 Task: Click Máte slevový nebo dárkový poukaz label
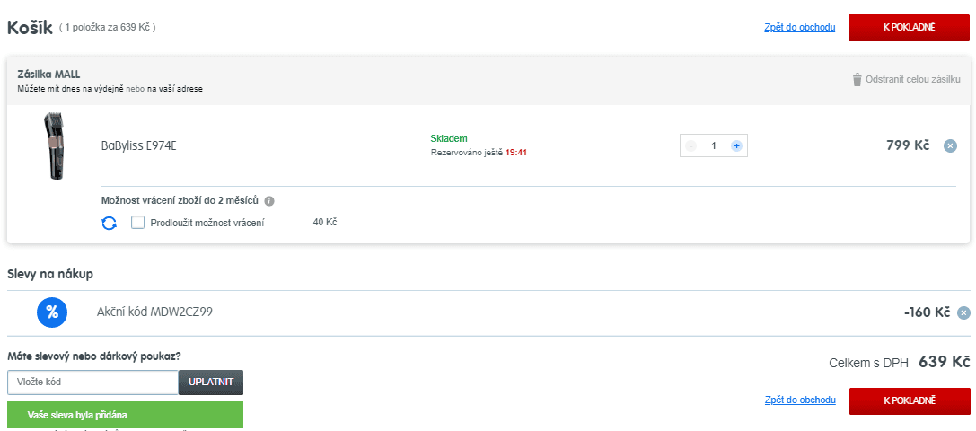[94, 356]
